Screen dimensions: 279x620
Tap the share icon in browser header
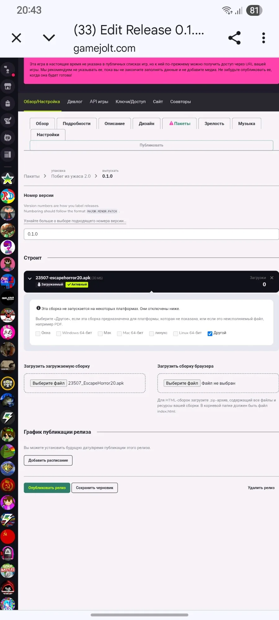coord(234,38)
